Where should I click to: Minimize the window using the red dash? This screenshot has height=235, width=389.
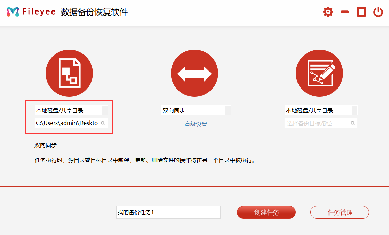345,12
